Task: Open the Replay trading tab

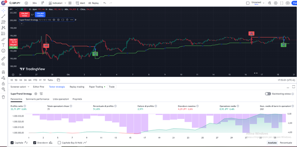Action: tap(77, 87)
